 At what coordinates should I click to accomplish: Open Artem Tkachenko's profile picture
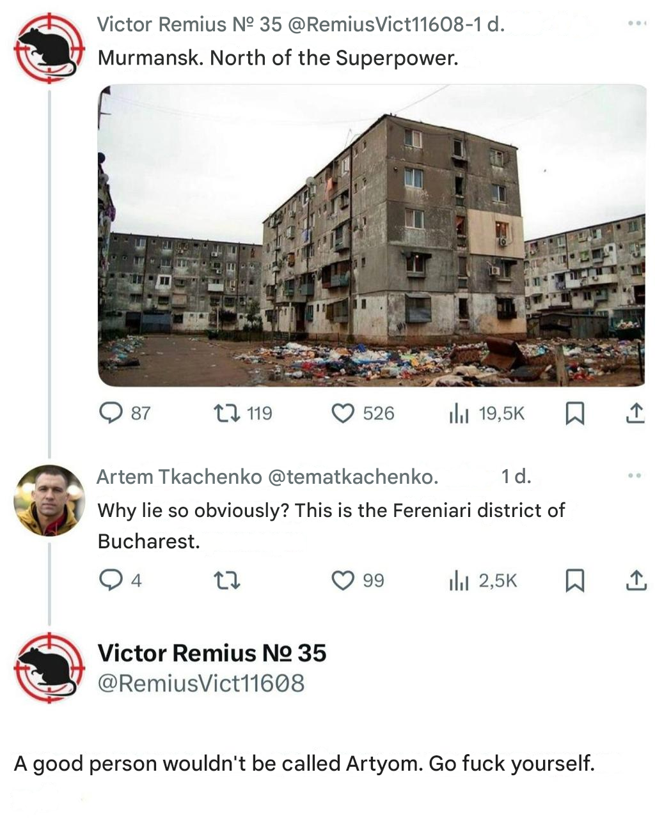[49, 500]
